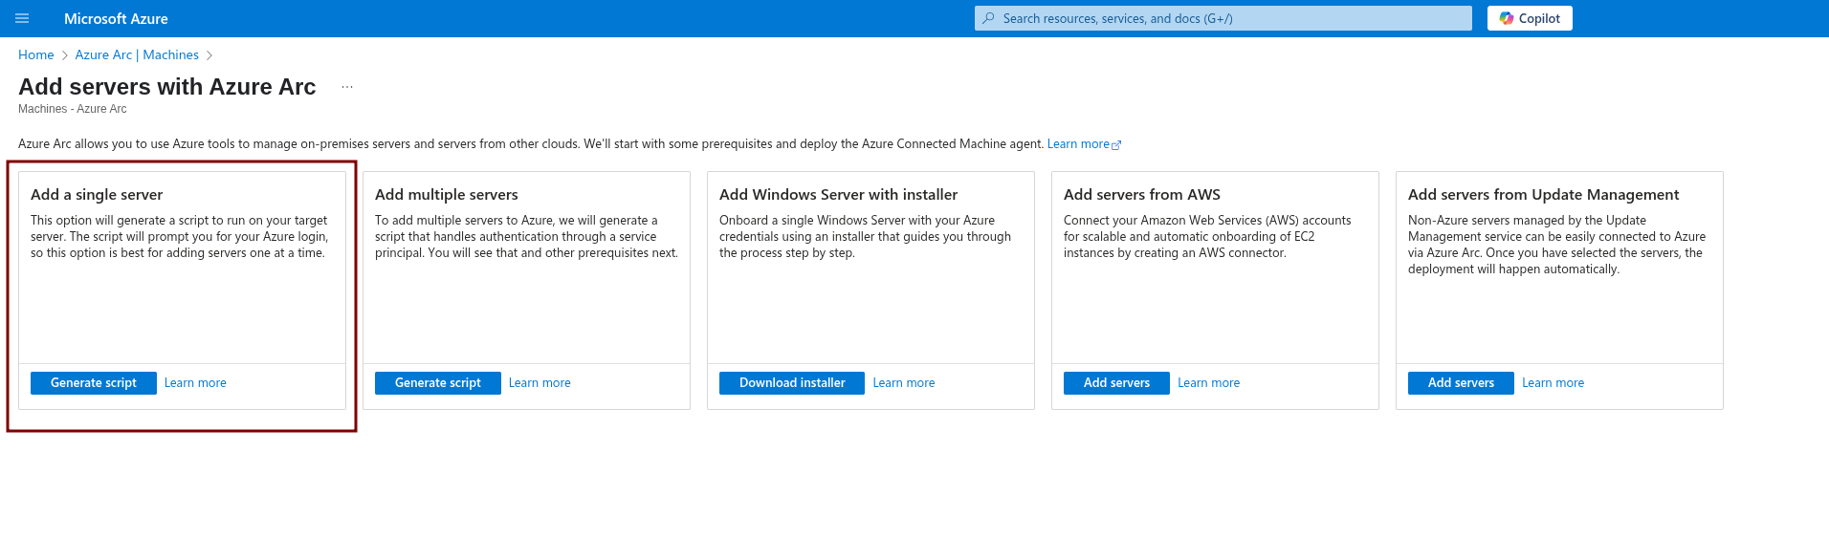Click the Download installer button

[x=792, y=383]
